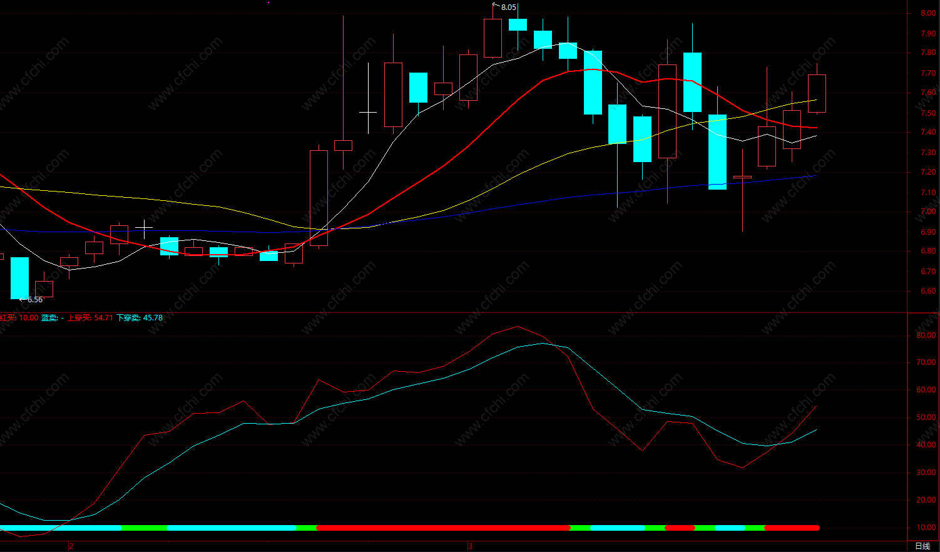Click the 8.05 high price label

(509, 8)
